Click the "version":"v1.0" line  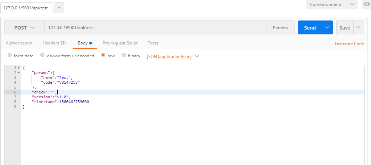51,97
